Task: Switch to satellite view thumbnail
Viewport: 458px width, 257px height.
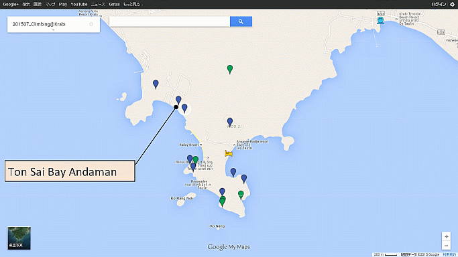Action: tap(19, 238)
